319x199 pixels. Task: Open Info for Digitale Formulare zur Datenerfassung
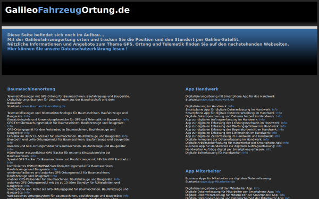(x=266, y=140)
